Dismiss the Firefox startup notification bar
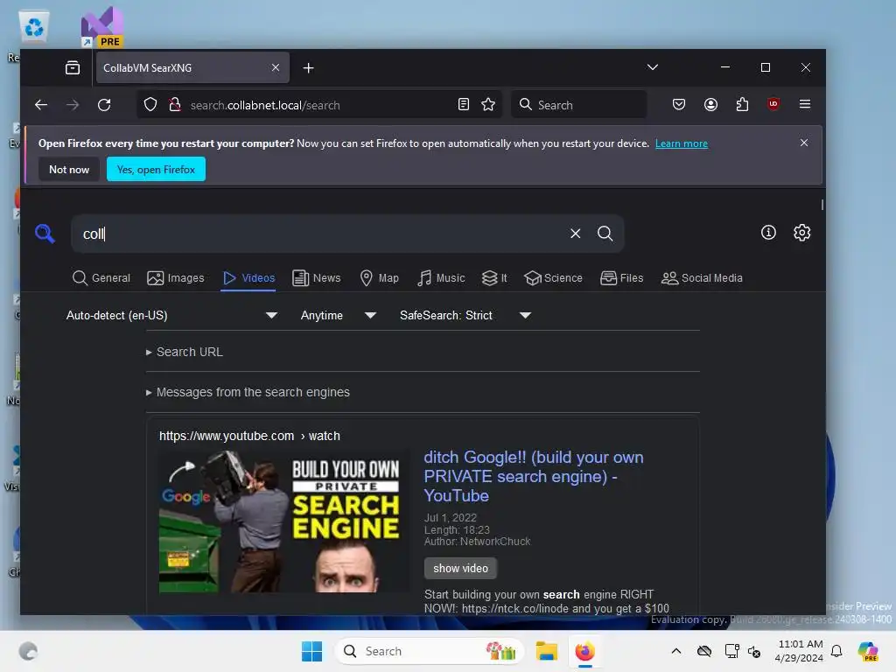The height and width of the screenshot is (672, 896). [x=804, y=143]
